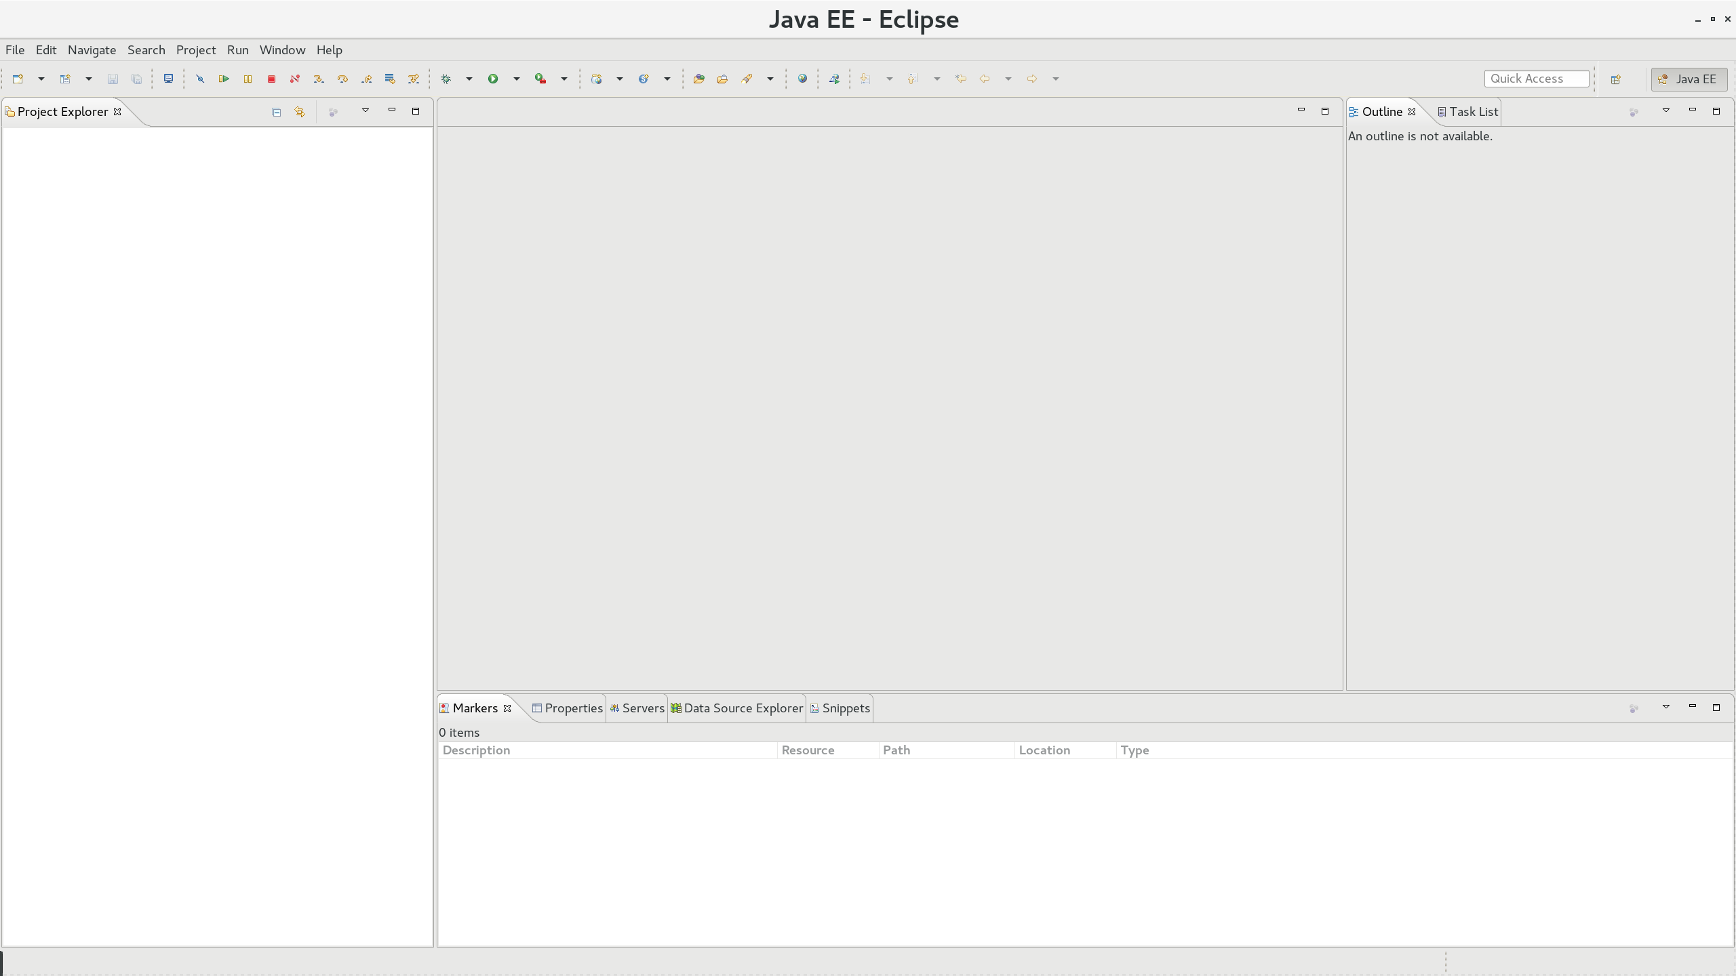The width and height of the screenshot is (1736, 976).
Task: Click the green Run button icon
Action: pyautogui.click(x=493, y=79)
